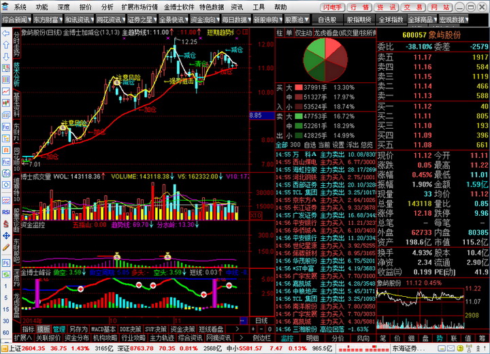This screenshot has width=490, height=354.
Task: Open the 工具 menu
Action: [x=259, y=7]
